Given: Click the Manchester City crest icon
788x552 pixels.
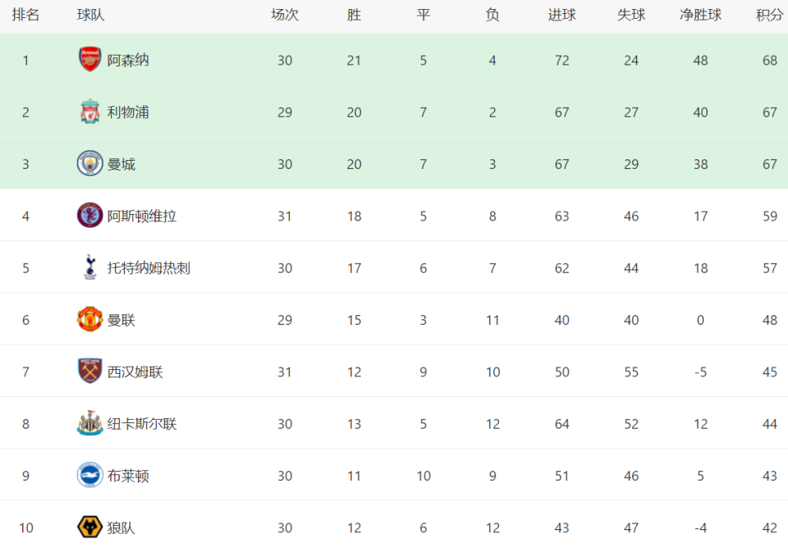Looking at the screenshot, I should click(90, 163).
